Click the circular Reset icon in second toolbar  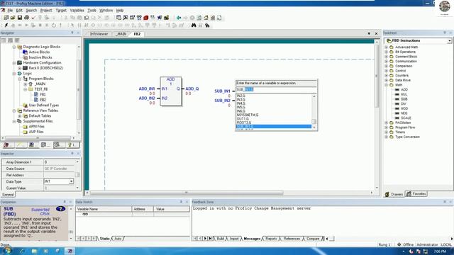coord(54,25)
